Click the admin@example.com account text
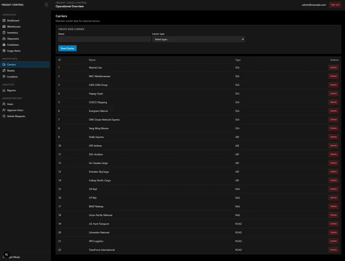 point(314,4)
